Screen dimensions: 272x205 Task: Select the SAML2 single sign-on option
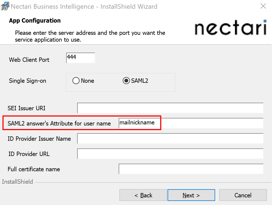point(126,81)
